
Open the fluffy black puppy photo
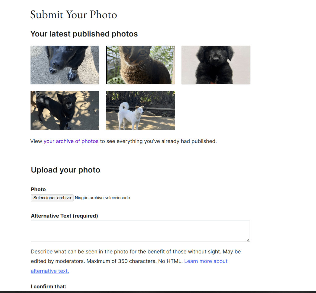click(216, 65)
